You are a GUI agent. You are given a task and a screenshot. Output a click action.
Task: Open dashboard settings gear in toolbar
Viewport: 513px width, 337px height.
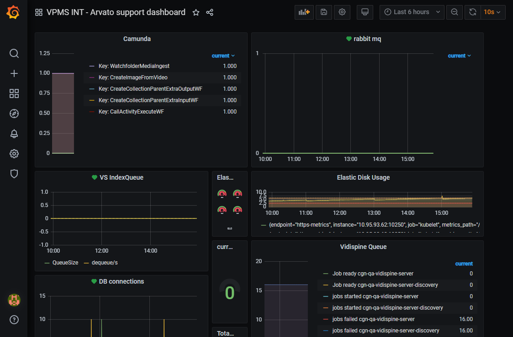click(x=342, y=12)
